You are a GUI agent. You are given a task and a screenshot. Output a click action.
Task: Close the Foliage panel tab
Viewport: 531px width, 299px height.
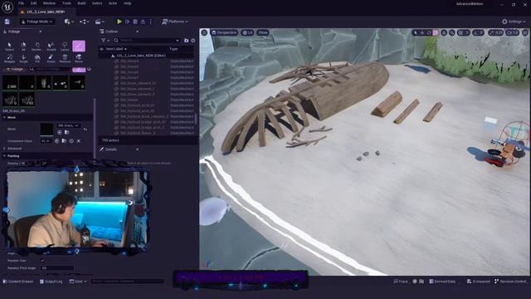tap(40, 32)
